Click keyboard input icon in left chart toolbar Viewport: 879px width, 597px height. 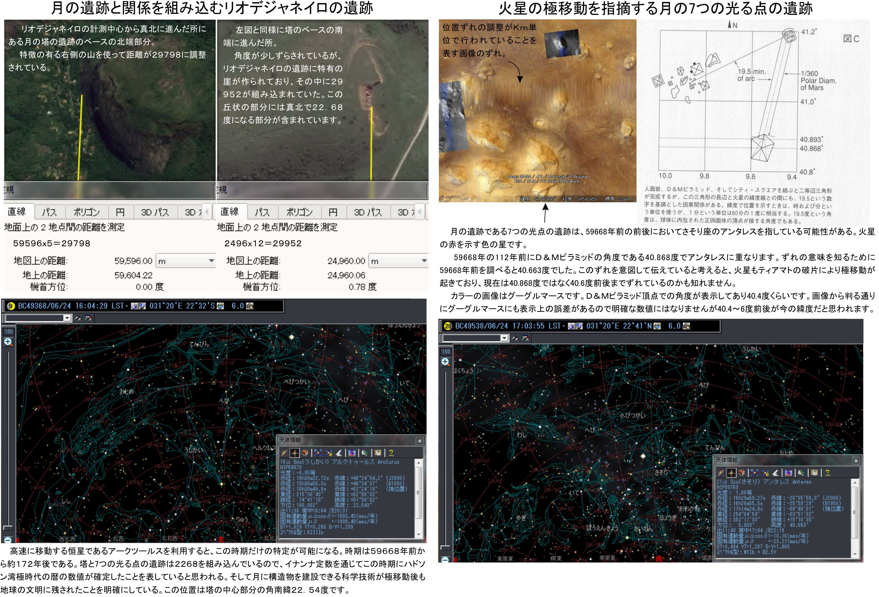pos(250,306)
